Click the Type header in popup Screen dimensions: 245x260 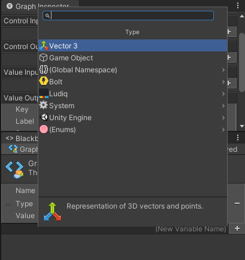[132, 32]
